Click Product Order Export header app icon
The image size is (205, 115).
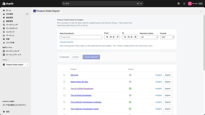(35, 11)
